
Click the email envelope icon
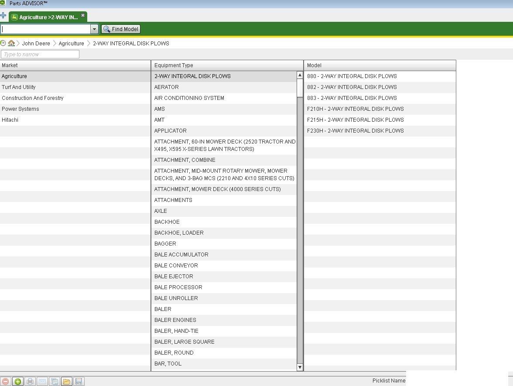click(42, 382)
